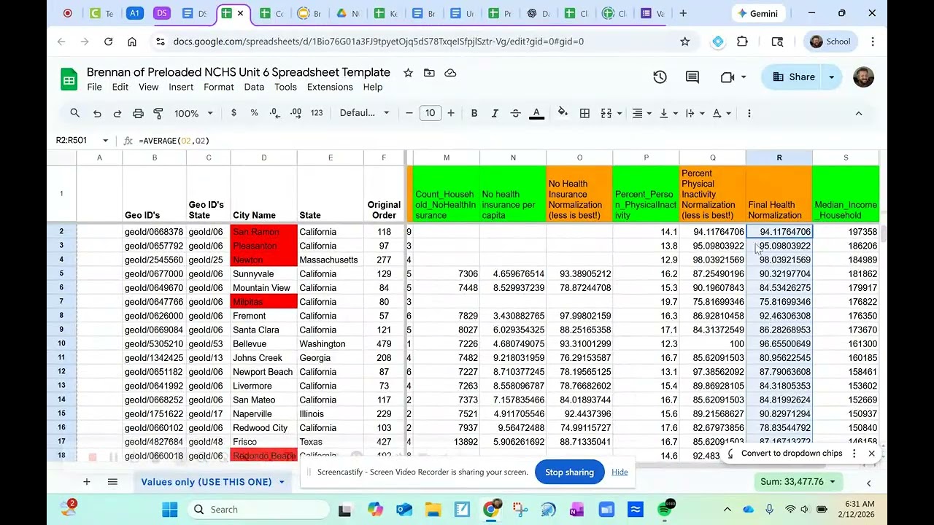
Task: Dismiss the Convert to dropdown chips suggestion
Action: coord(871,454)
